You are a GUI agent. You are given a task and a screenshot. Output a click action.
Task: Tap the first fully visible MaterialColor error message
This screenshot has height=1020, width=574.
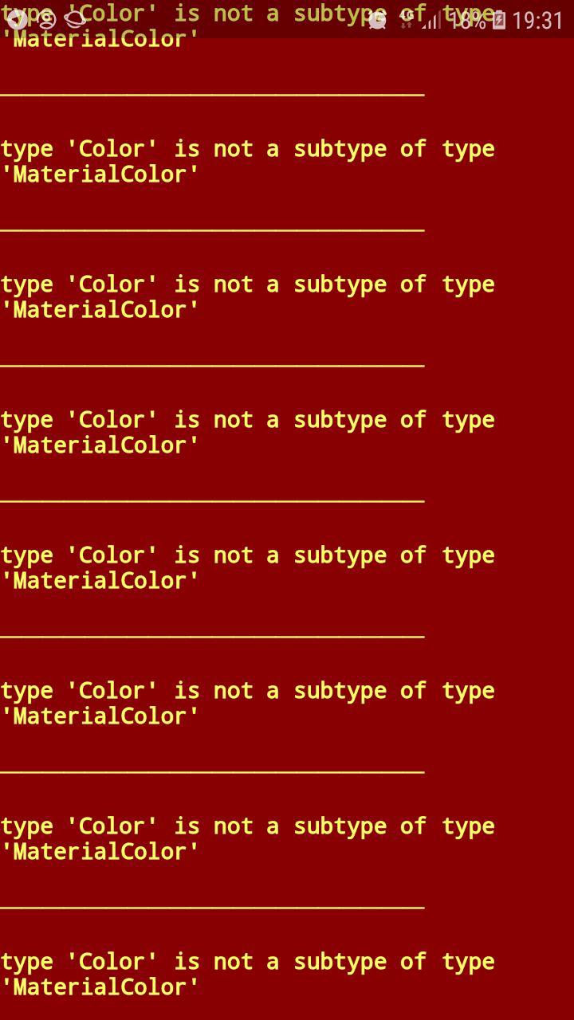point(247,161)
